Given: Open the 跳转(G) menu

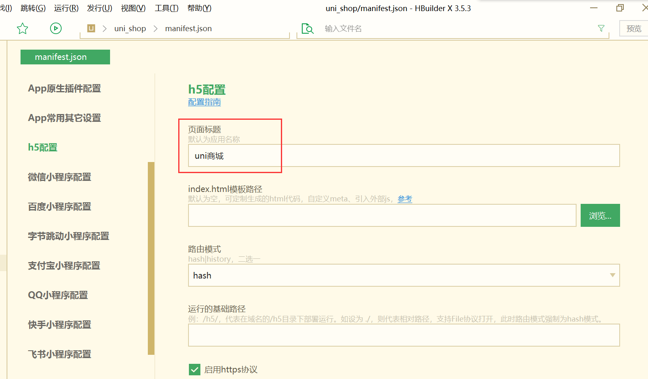Looking at the screenshot, I should (x=33, y=8).
